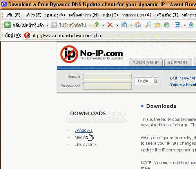Click the Back button Thai text label
The image size is (196, 169).
point(28,25)
